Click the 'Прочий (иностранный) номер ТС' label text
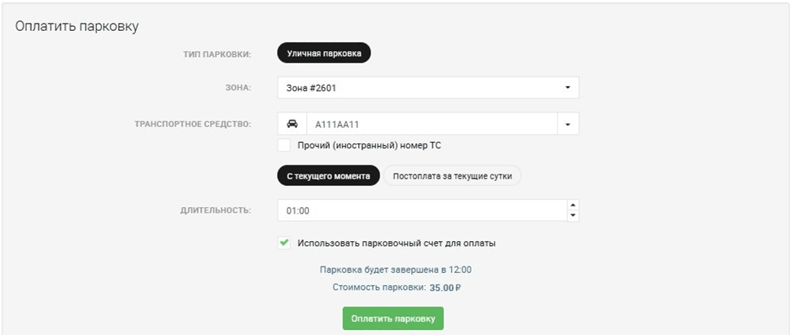 370,145
